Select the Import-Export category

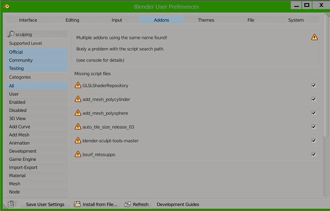[x=37, y=167]
